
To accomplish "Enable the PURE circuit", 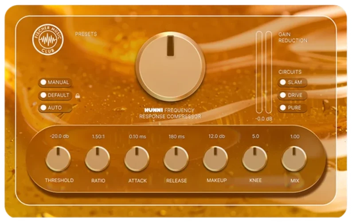I will click(292, 108).
